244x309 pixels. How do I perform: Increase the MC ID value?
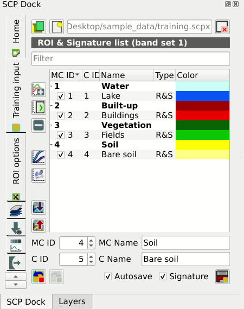[x=91, y=240]
